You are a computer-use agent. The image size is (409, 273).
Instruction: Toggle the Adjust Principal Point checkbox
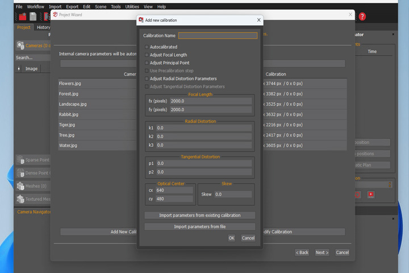pyautogui.click(x=147, y=63)
